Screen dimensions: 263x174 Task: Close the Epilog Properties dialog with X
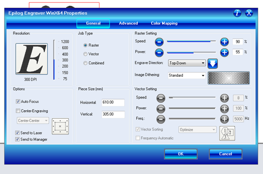pyautogui.click(x=249, y=13)
